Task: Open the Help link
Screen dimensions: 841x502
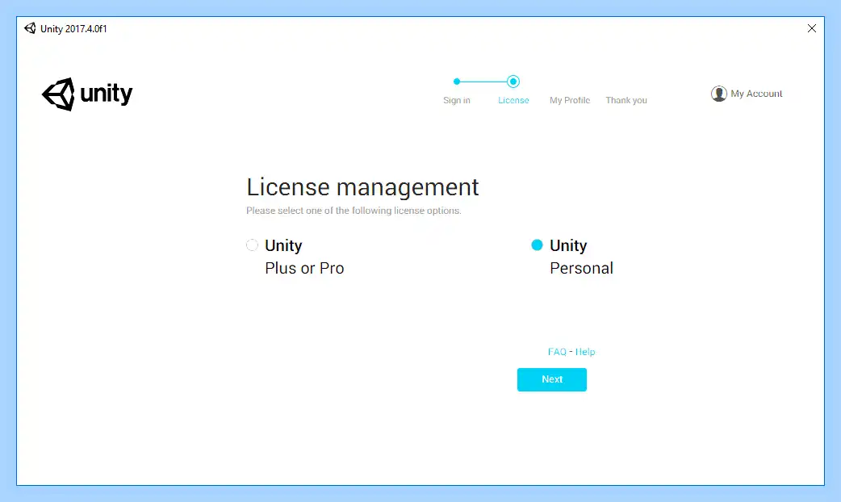Action: coord(585,352)
